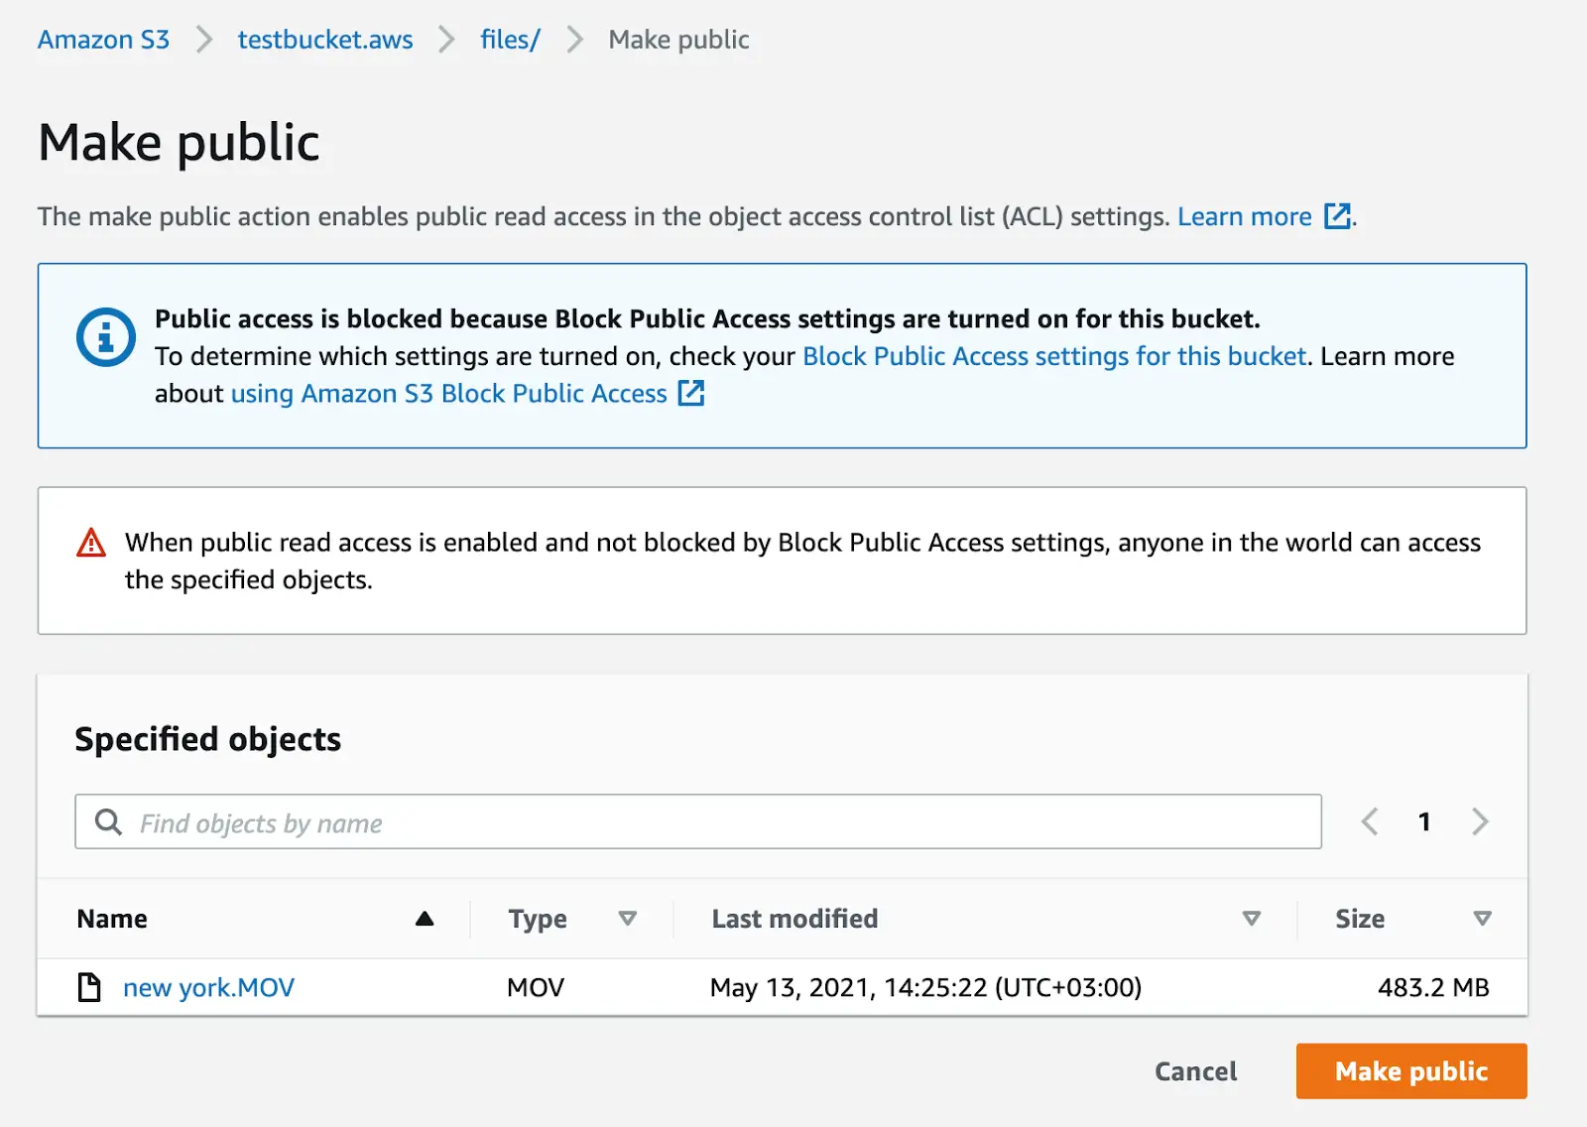Navigate to Amazon S3 in the breadcrumb
The image size is (1587, 1127).
[x=102, y=40]
